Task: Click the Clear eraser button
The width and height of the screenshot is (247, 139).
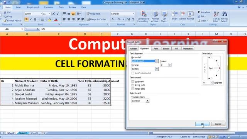Action: point(203,20)
